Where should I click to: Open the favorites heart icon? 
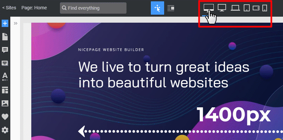click(x=5, y=117)
